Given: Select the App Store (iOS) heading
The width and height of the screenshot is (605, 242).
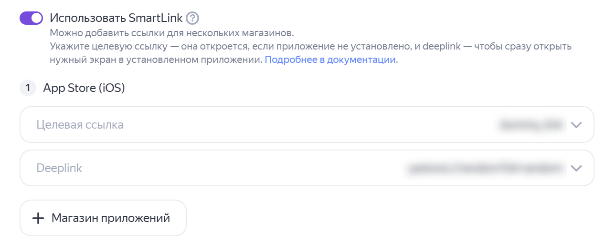Looking at the screenshot, I should [x=84, y=88].
